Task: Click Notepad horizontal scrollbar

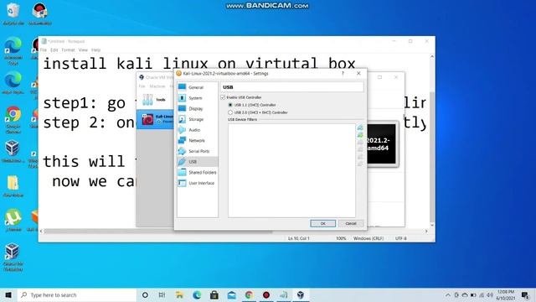Action: (x=159, y=232)
